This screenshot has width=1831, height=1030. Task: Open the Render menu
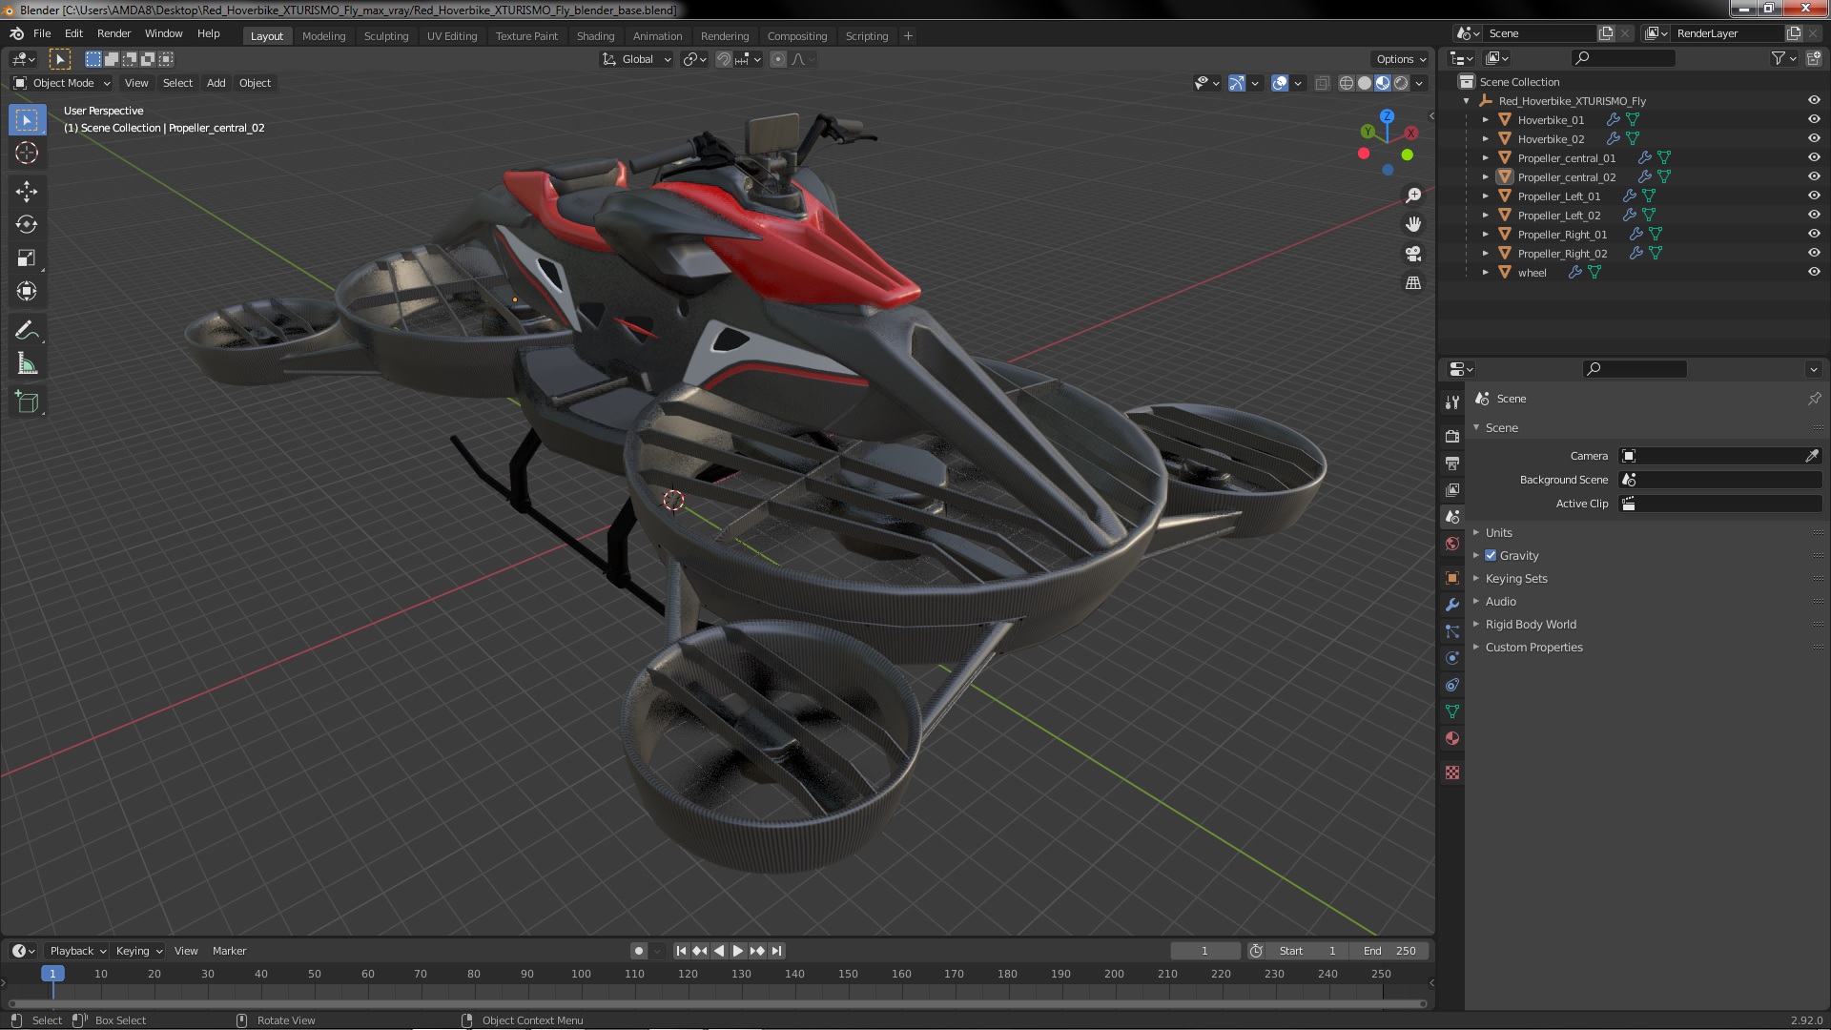point(113,33)
